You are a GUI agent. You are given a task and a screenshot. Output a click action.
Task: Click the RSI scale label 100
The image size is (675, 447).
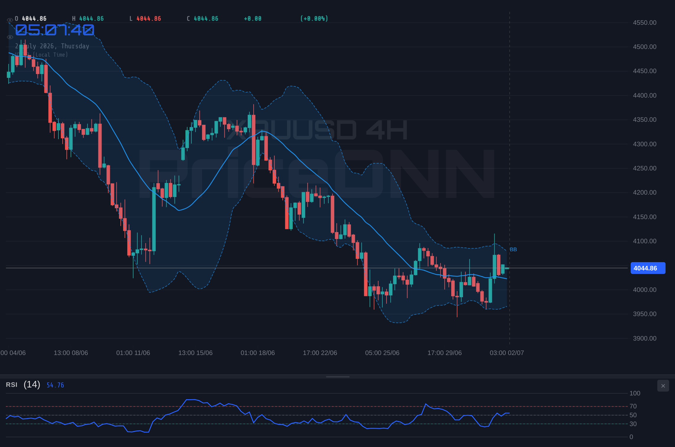[x=635, y=393]
